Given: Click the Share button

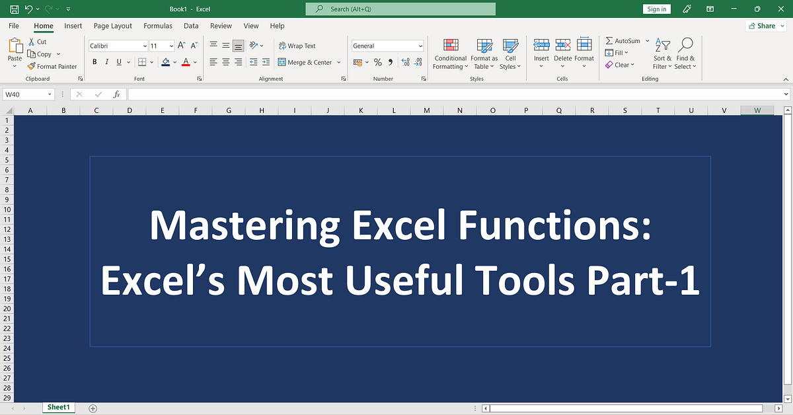Looking at the screenshot, I should (x=765, y=26).
